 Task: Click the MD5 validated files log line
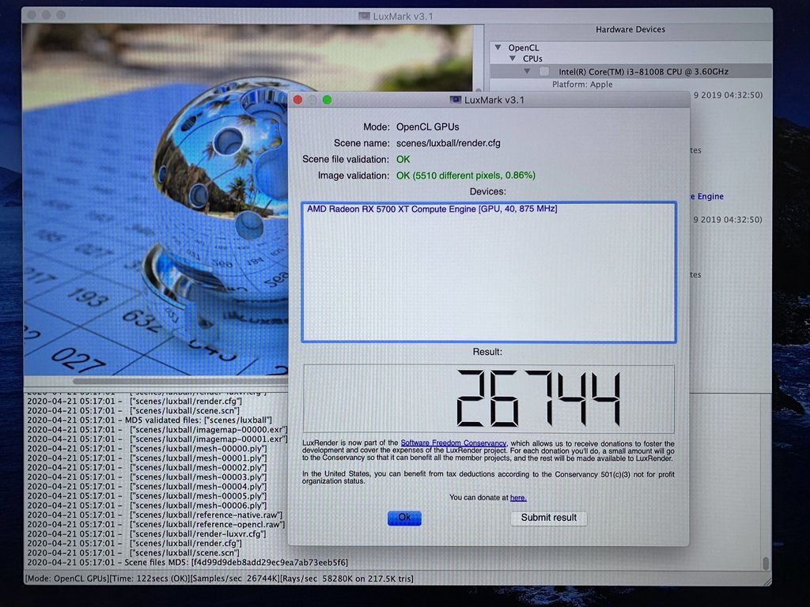tap(150, 420)
